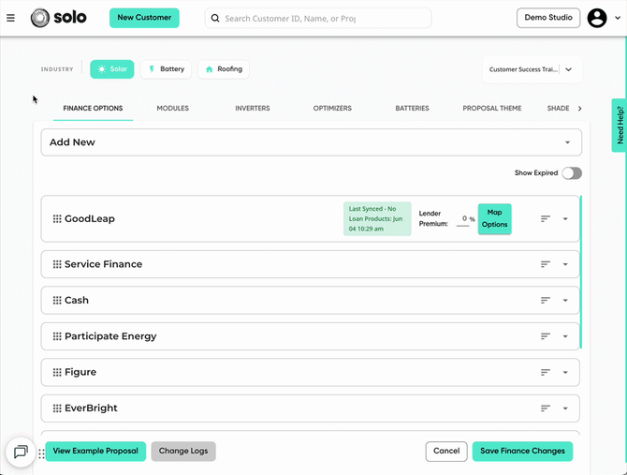Edit the Lender Premium percent field
The height and width of the screenshot is (475, 627).
pyautogui.click(x=463, y=219)
